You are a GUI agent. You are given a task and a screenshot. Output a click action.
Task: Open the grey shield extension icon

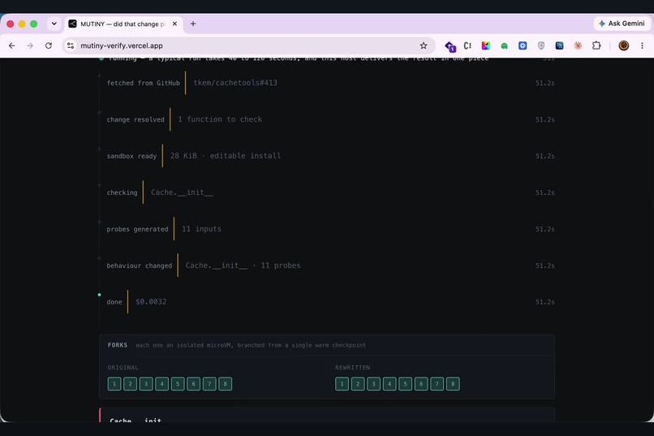pyautogui.click(x=541, y=45)
